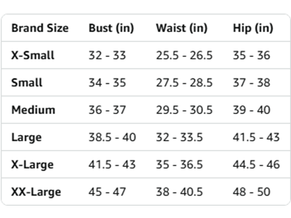
Task: Click the Small waist value 27.5 - 28.5
Action: tap(184, 83)
